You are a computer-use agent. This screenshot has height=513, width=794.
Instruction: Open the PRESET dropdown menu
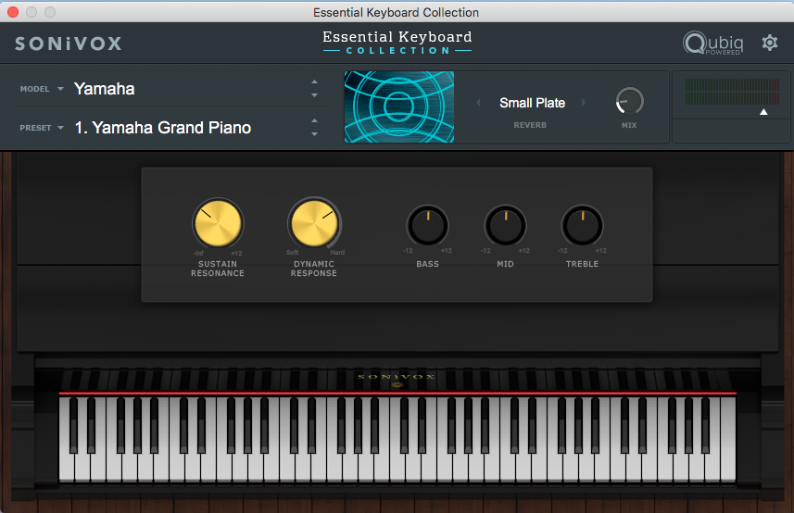coord(60,128)
